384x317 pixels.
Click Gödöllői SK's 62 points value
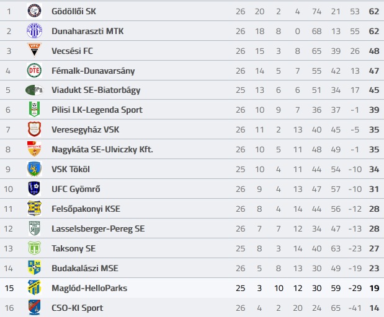tap(374, 12)
